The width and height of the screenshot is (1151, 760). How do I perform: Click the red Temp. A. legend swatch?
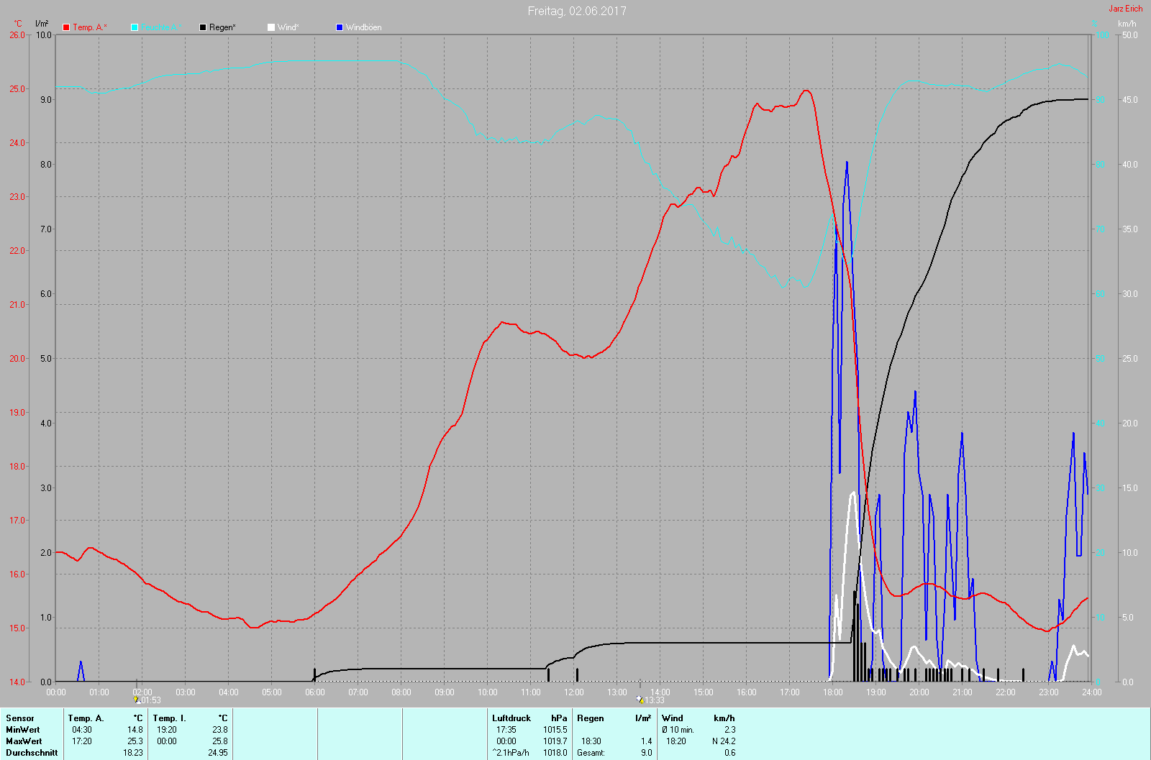click(x=66, y=27)
